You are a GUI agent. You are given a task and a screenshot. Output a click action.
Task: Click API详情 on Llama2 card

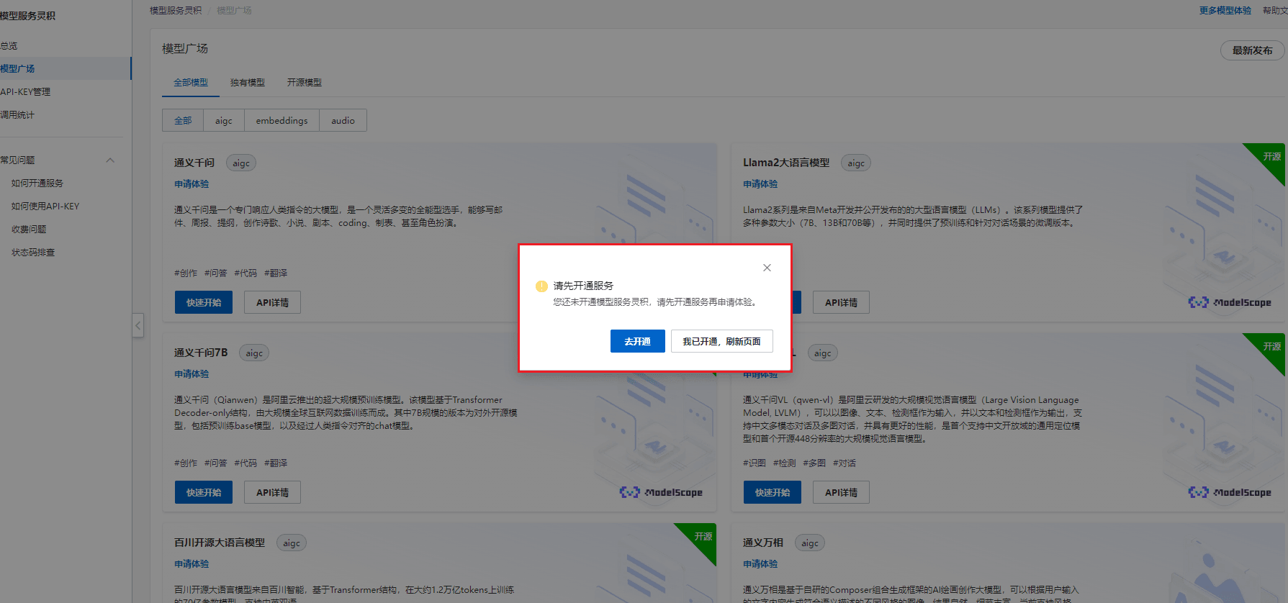point(841,302)
